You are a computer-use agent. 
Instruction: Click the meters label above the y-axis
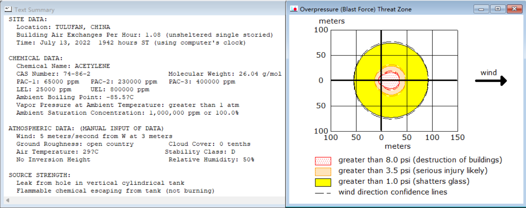(331, 21)
